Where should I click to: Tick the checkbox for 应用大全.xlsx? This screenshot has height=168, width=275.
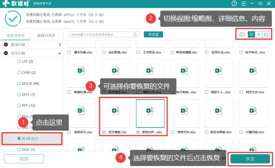point(207,52)
